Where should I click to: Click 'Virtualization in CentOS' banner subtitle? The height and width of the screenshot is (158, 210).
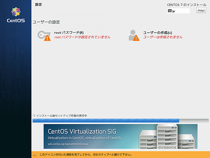[85, 138]
